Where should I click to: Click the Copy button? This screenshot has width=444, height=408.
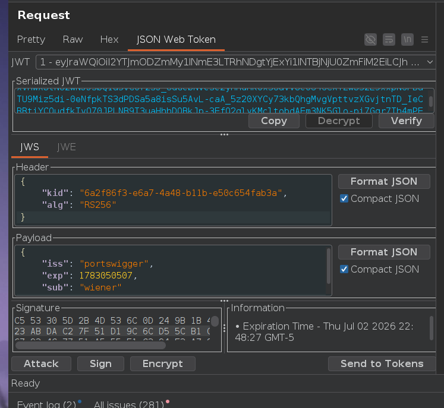(274, 121)
